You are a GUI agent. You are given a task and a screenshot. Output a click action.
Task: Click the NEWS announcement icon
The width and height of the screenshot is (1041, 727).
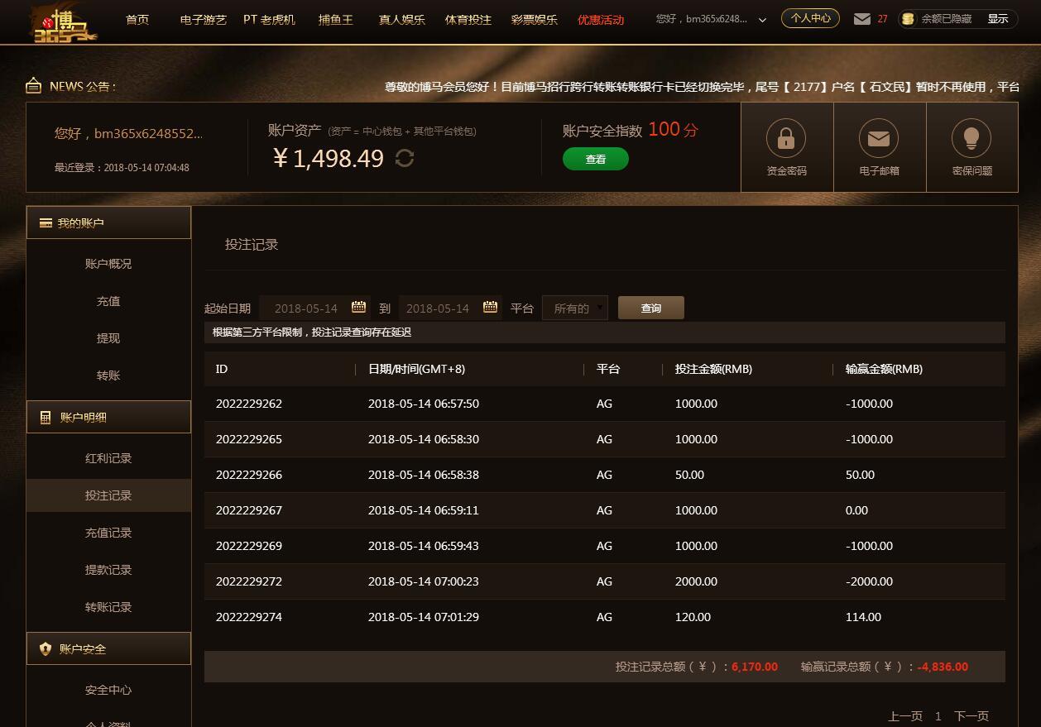pos(33,85)
